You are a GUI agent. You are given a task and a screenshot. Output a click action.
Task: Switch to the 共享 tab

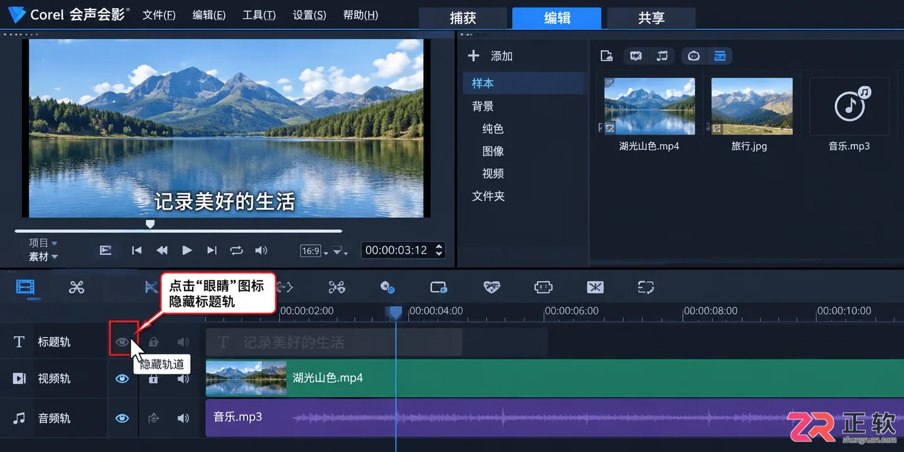(651, 18)
